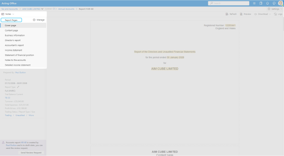Viewport: 284px width, 156px height.
Task: Open the apps grid launcher icon
Action: [254, 3]
